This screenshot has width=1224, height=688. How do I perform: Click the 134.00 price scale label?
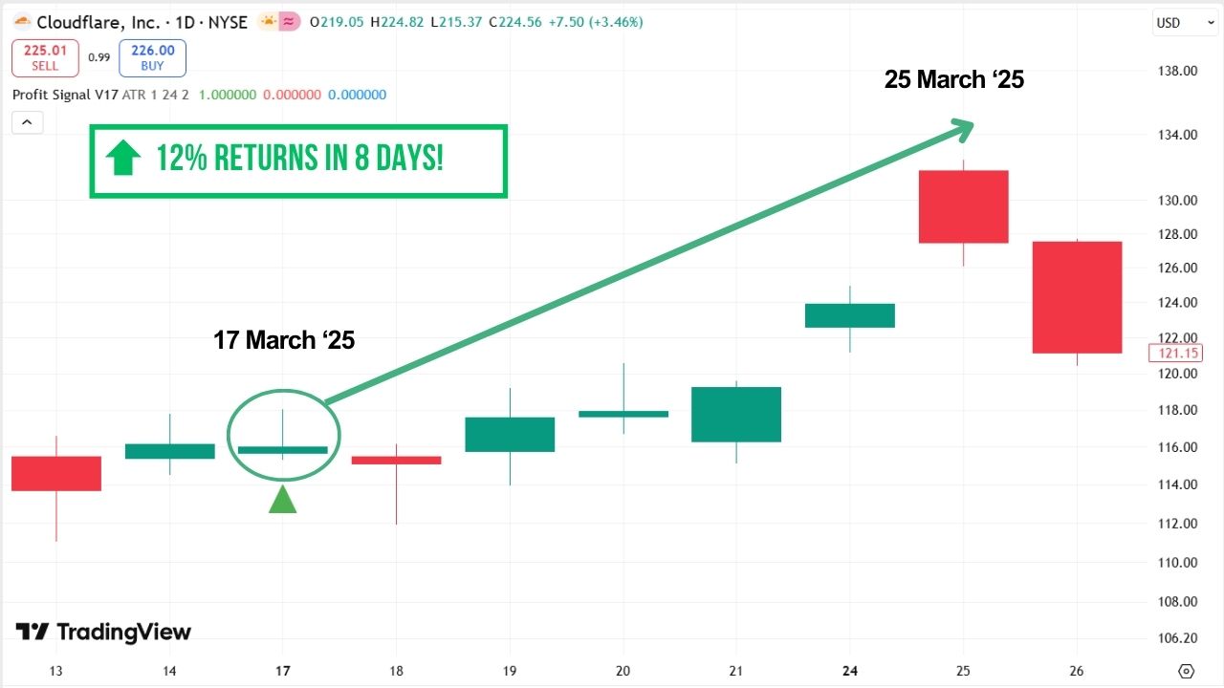tap(1176, 135)
